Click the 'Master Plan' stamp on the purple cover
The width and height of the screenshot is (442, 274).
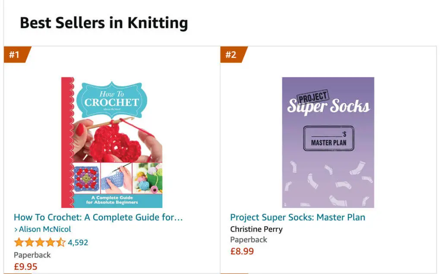click(328, 139)
